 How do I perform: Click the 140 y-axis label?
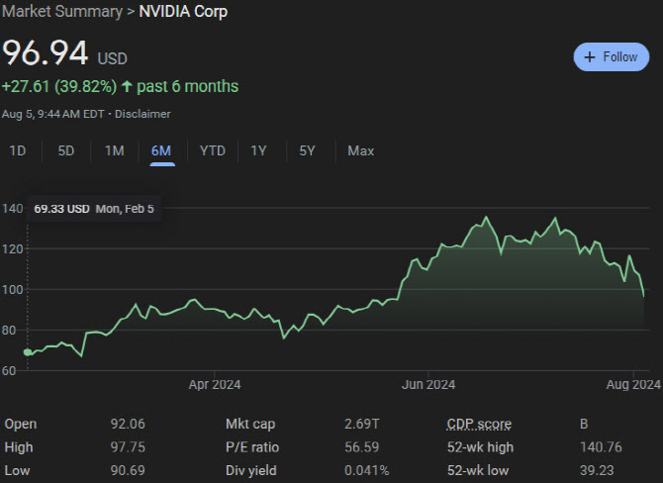pyautogui.click(x=12, y=209)
